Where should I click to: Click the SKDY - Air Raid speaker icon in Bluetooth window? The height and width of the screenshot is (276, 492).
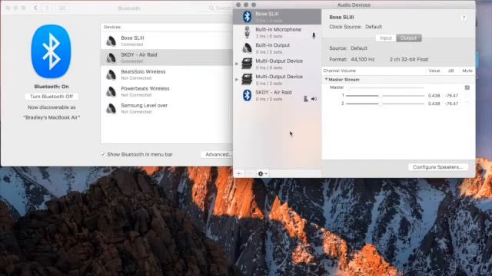[111, 58]
